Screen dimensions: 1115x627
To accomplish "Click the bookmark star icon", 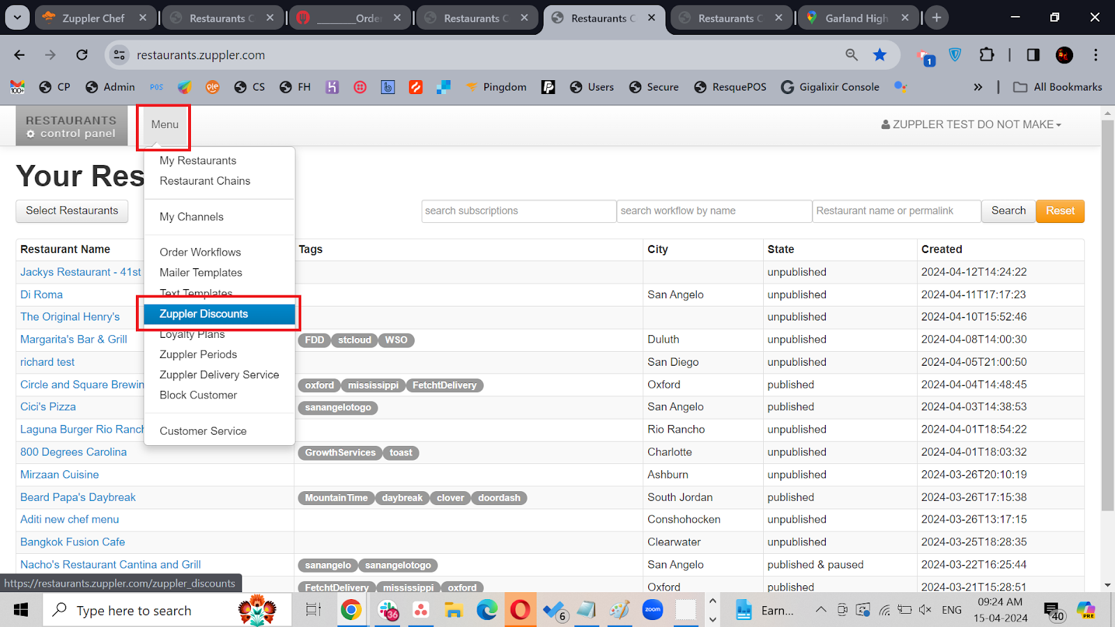I will tap(880, 55).
